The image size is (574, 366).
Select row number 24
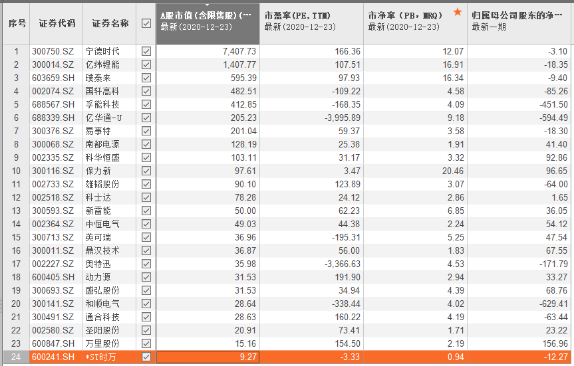16,357
